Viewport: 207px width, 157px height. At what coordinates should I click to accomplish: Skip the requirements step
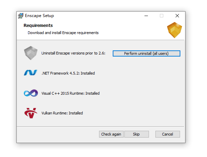(x=137, y=134)
